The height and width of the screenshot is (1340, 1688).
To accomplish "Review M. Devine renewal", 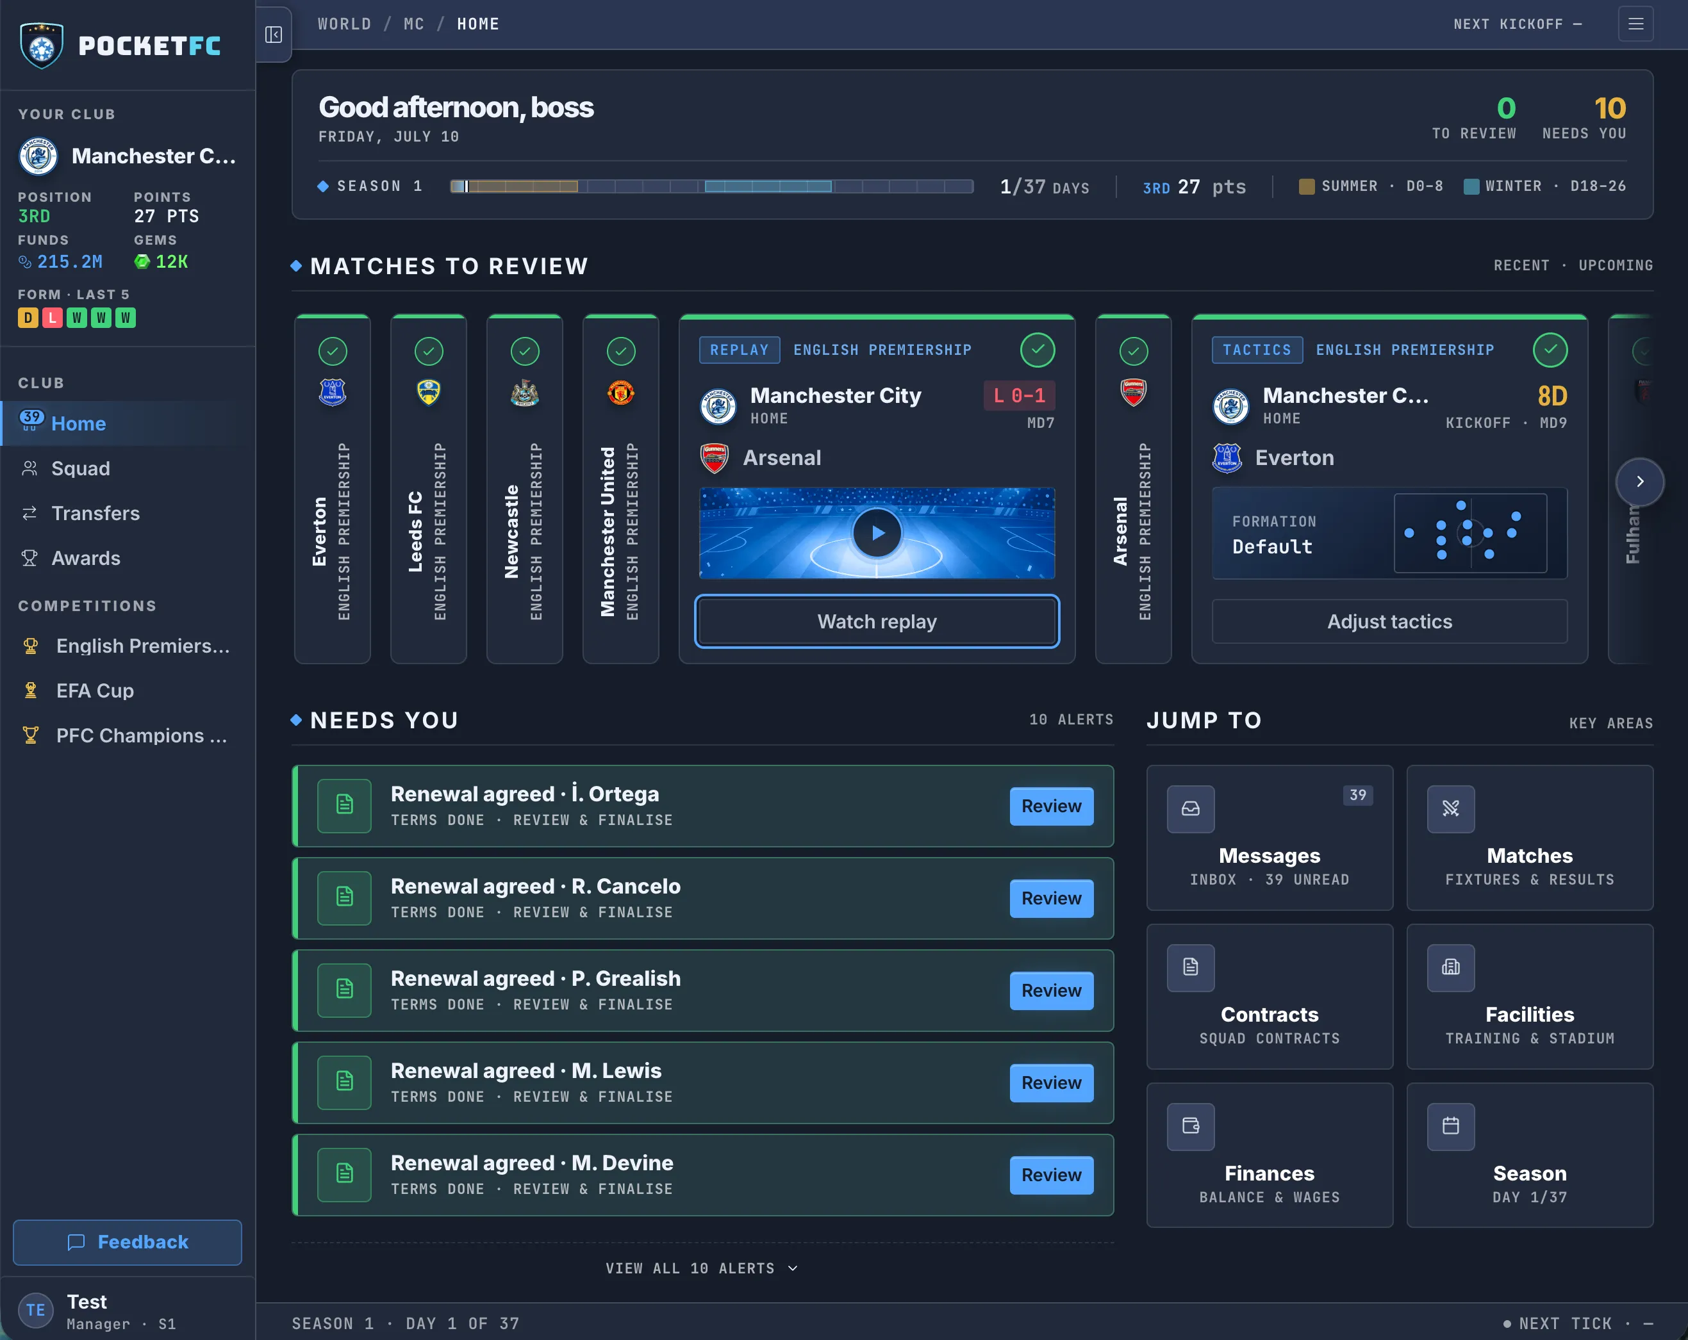I will click(1052, 1175).
